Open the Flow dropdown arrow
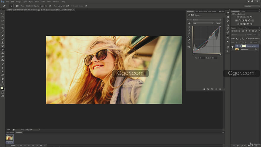Screen dimensions: 261x147 [63, 6]
